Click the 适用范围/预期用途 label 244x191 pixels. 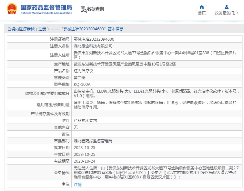point(53,105)
